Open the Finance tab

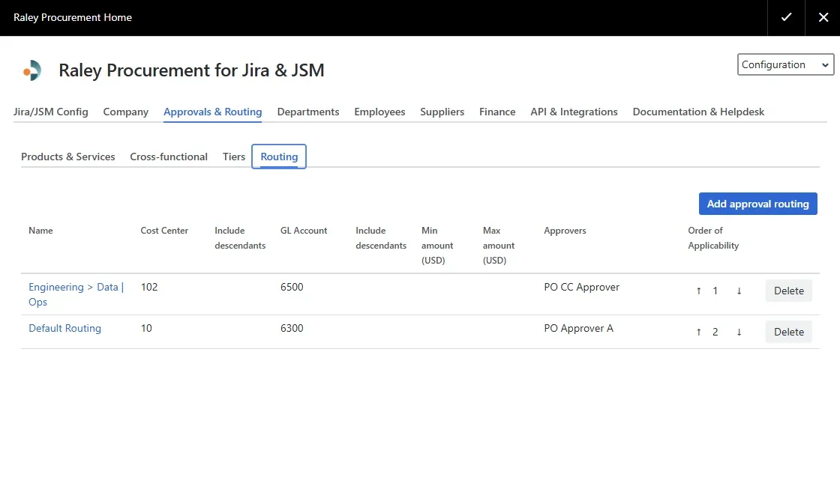(x=497, y=112)
